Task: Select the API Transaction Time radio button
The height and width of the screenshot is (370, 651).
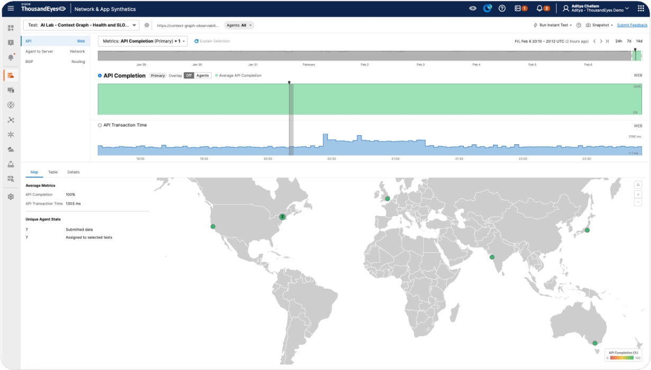Action: (x=101, y=124)
